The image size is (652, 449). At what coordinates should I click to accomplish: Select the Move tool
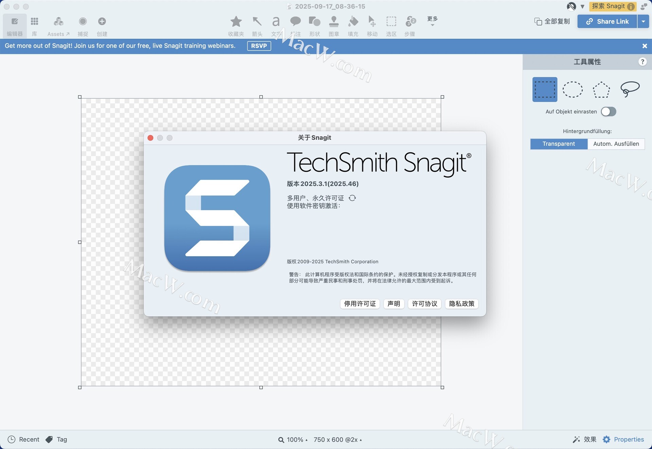click(x=372, y=26)
